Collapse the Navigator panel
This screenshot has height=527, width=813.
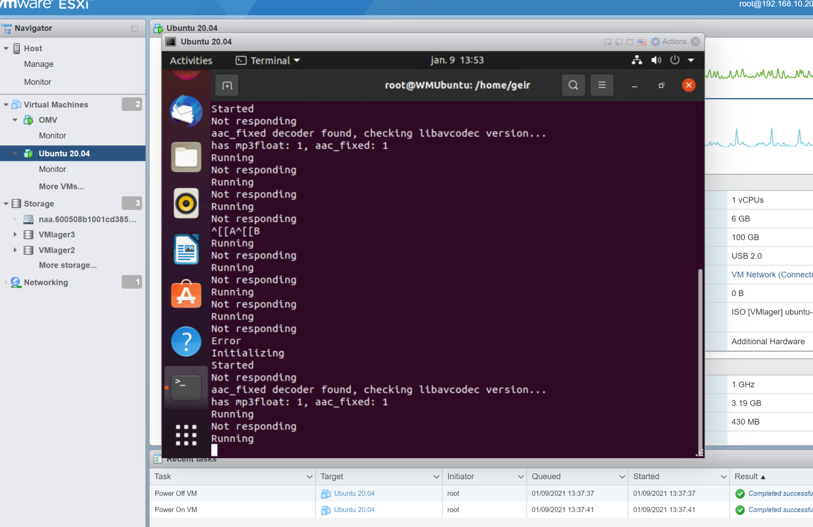click(x=135, y=28)
